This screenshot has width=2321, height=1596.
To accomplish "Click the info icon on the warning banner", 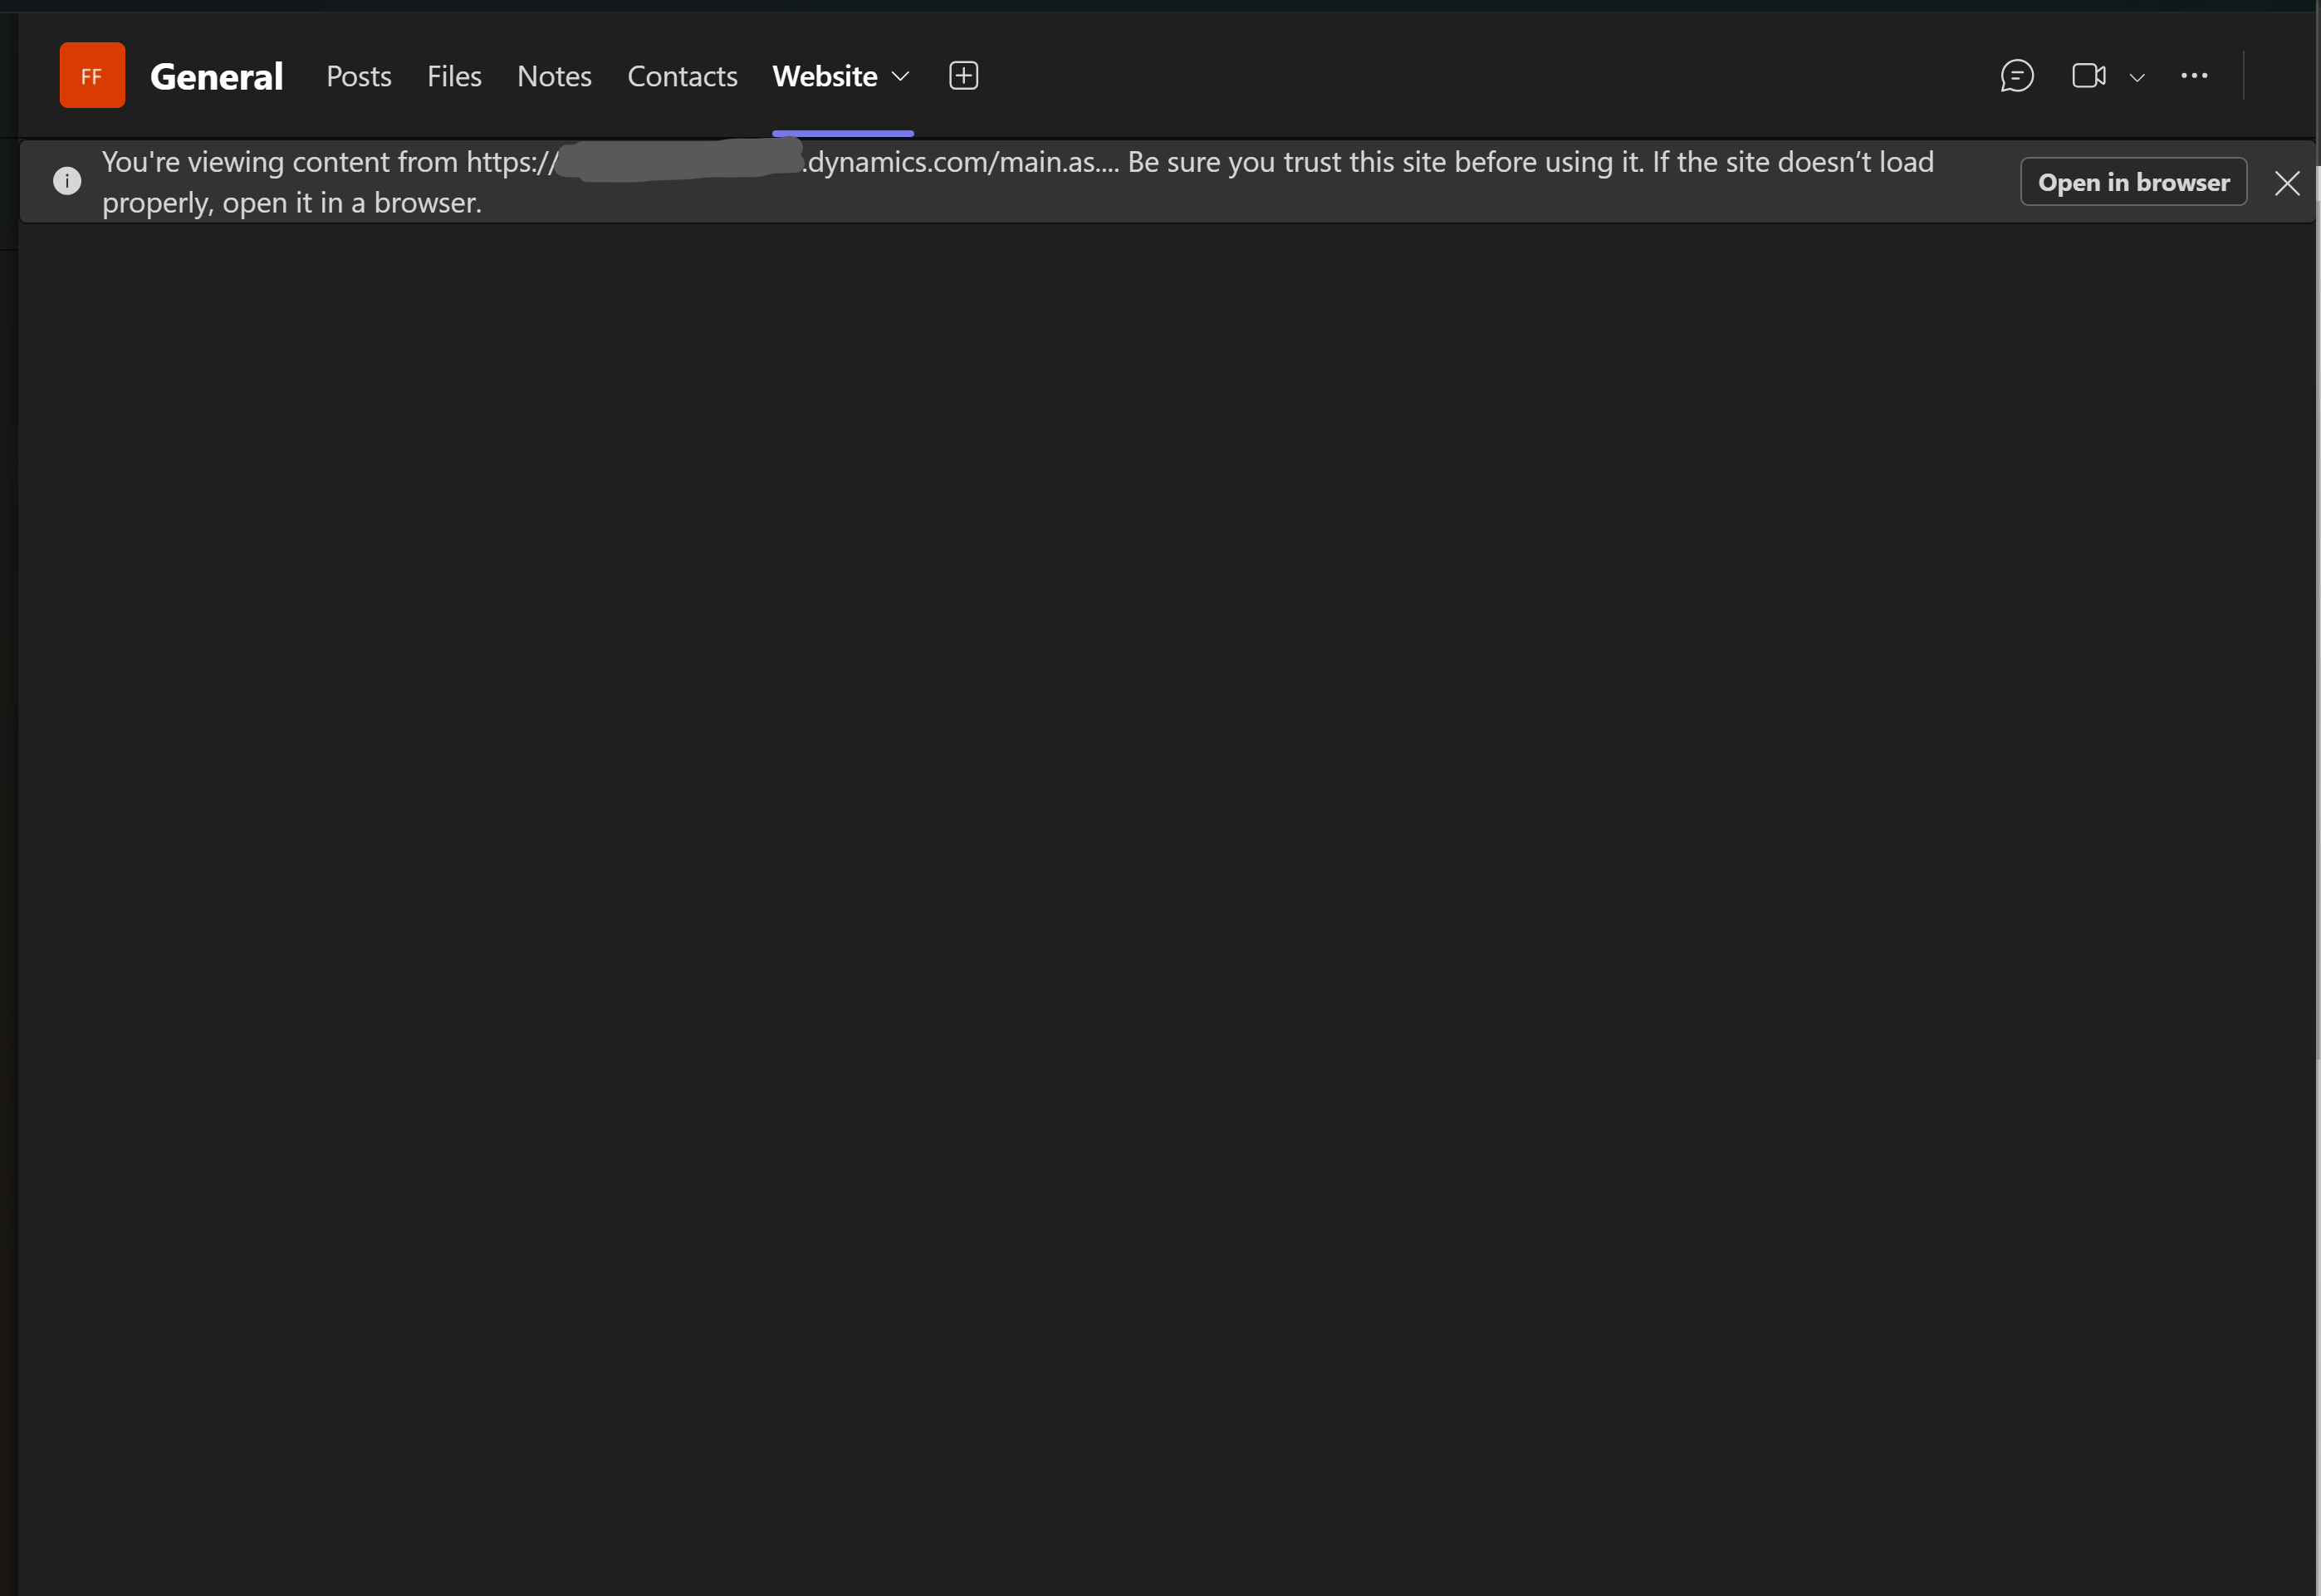I will [x=67, y=180].
